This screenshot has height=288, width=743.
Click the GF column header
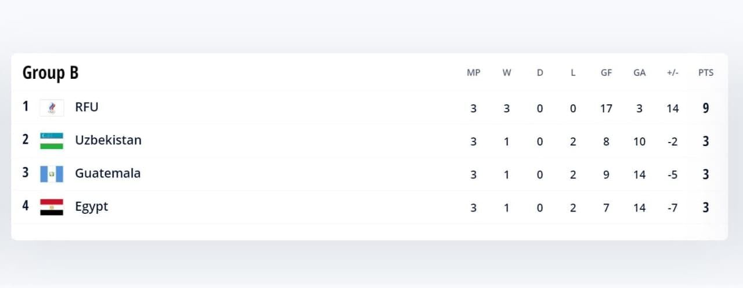[x=606, y=73]
